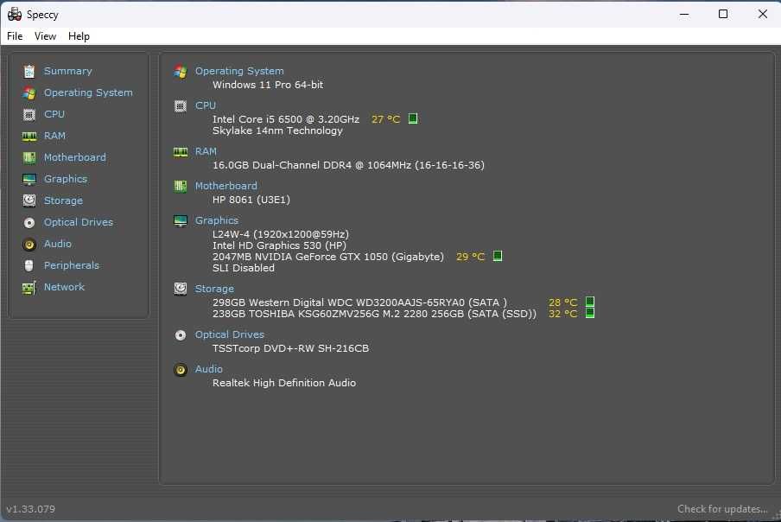Click the Motherboard icon in summary panel
This screenshot has height=522, width=781.
tap(181, 187)
